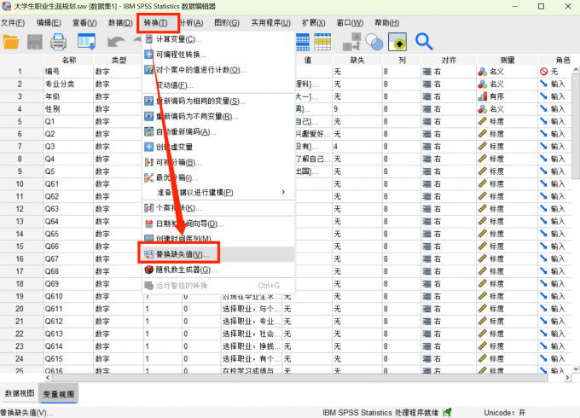Select row number 10 header
This screenshot has height=418, width=580.
coord(20,184)
